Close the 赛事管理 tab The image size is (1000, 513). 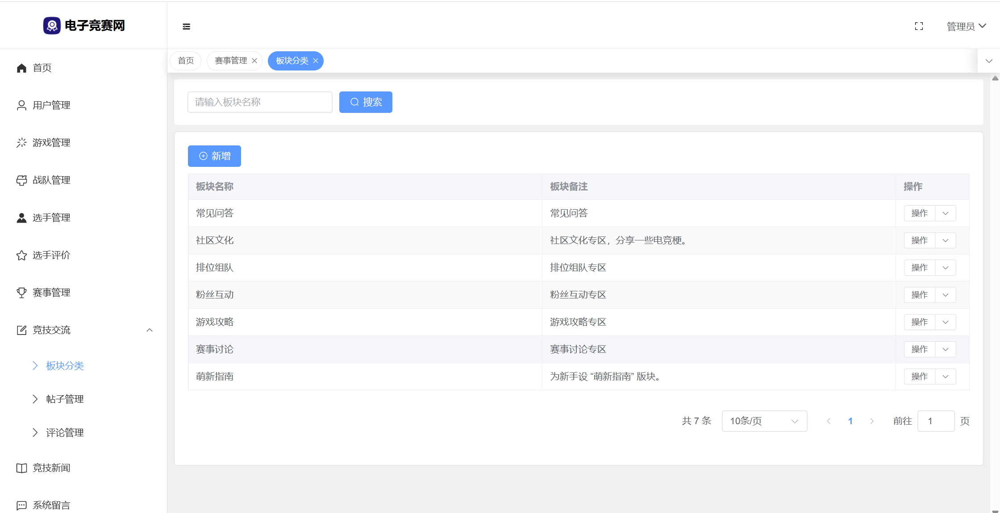(254, 61)
